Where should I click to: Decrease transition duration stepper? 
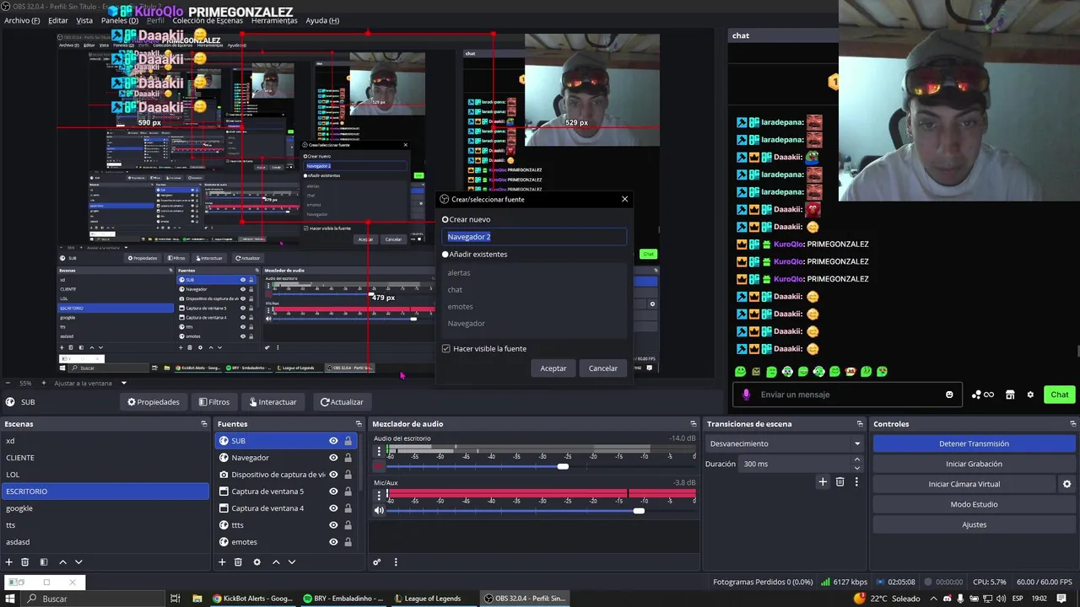(x=857, y=468)
